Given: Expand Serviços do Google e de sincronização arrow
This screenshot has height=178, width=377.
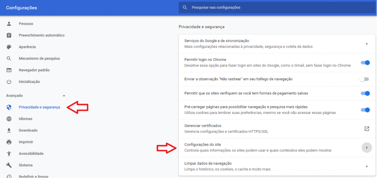Looking at the screenshot, I should click(367, 44).
